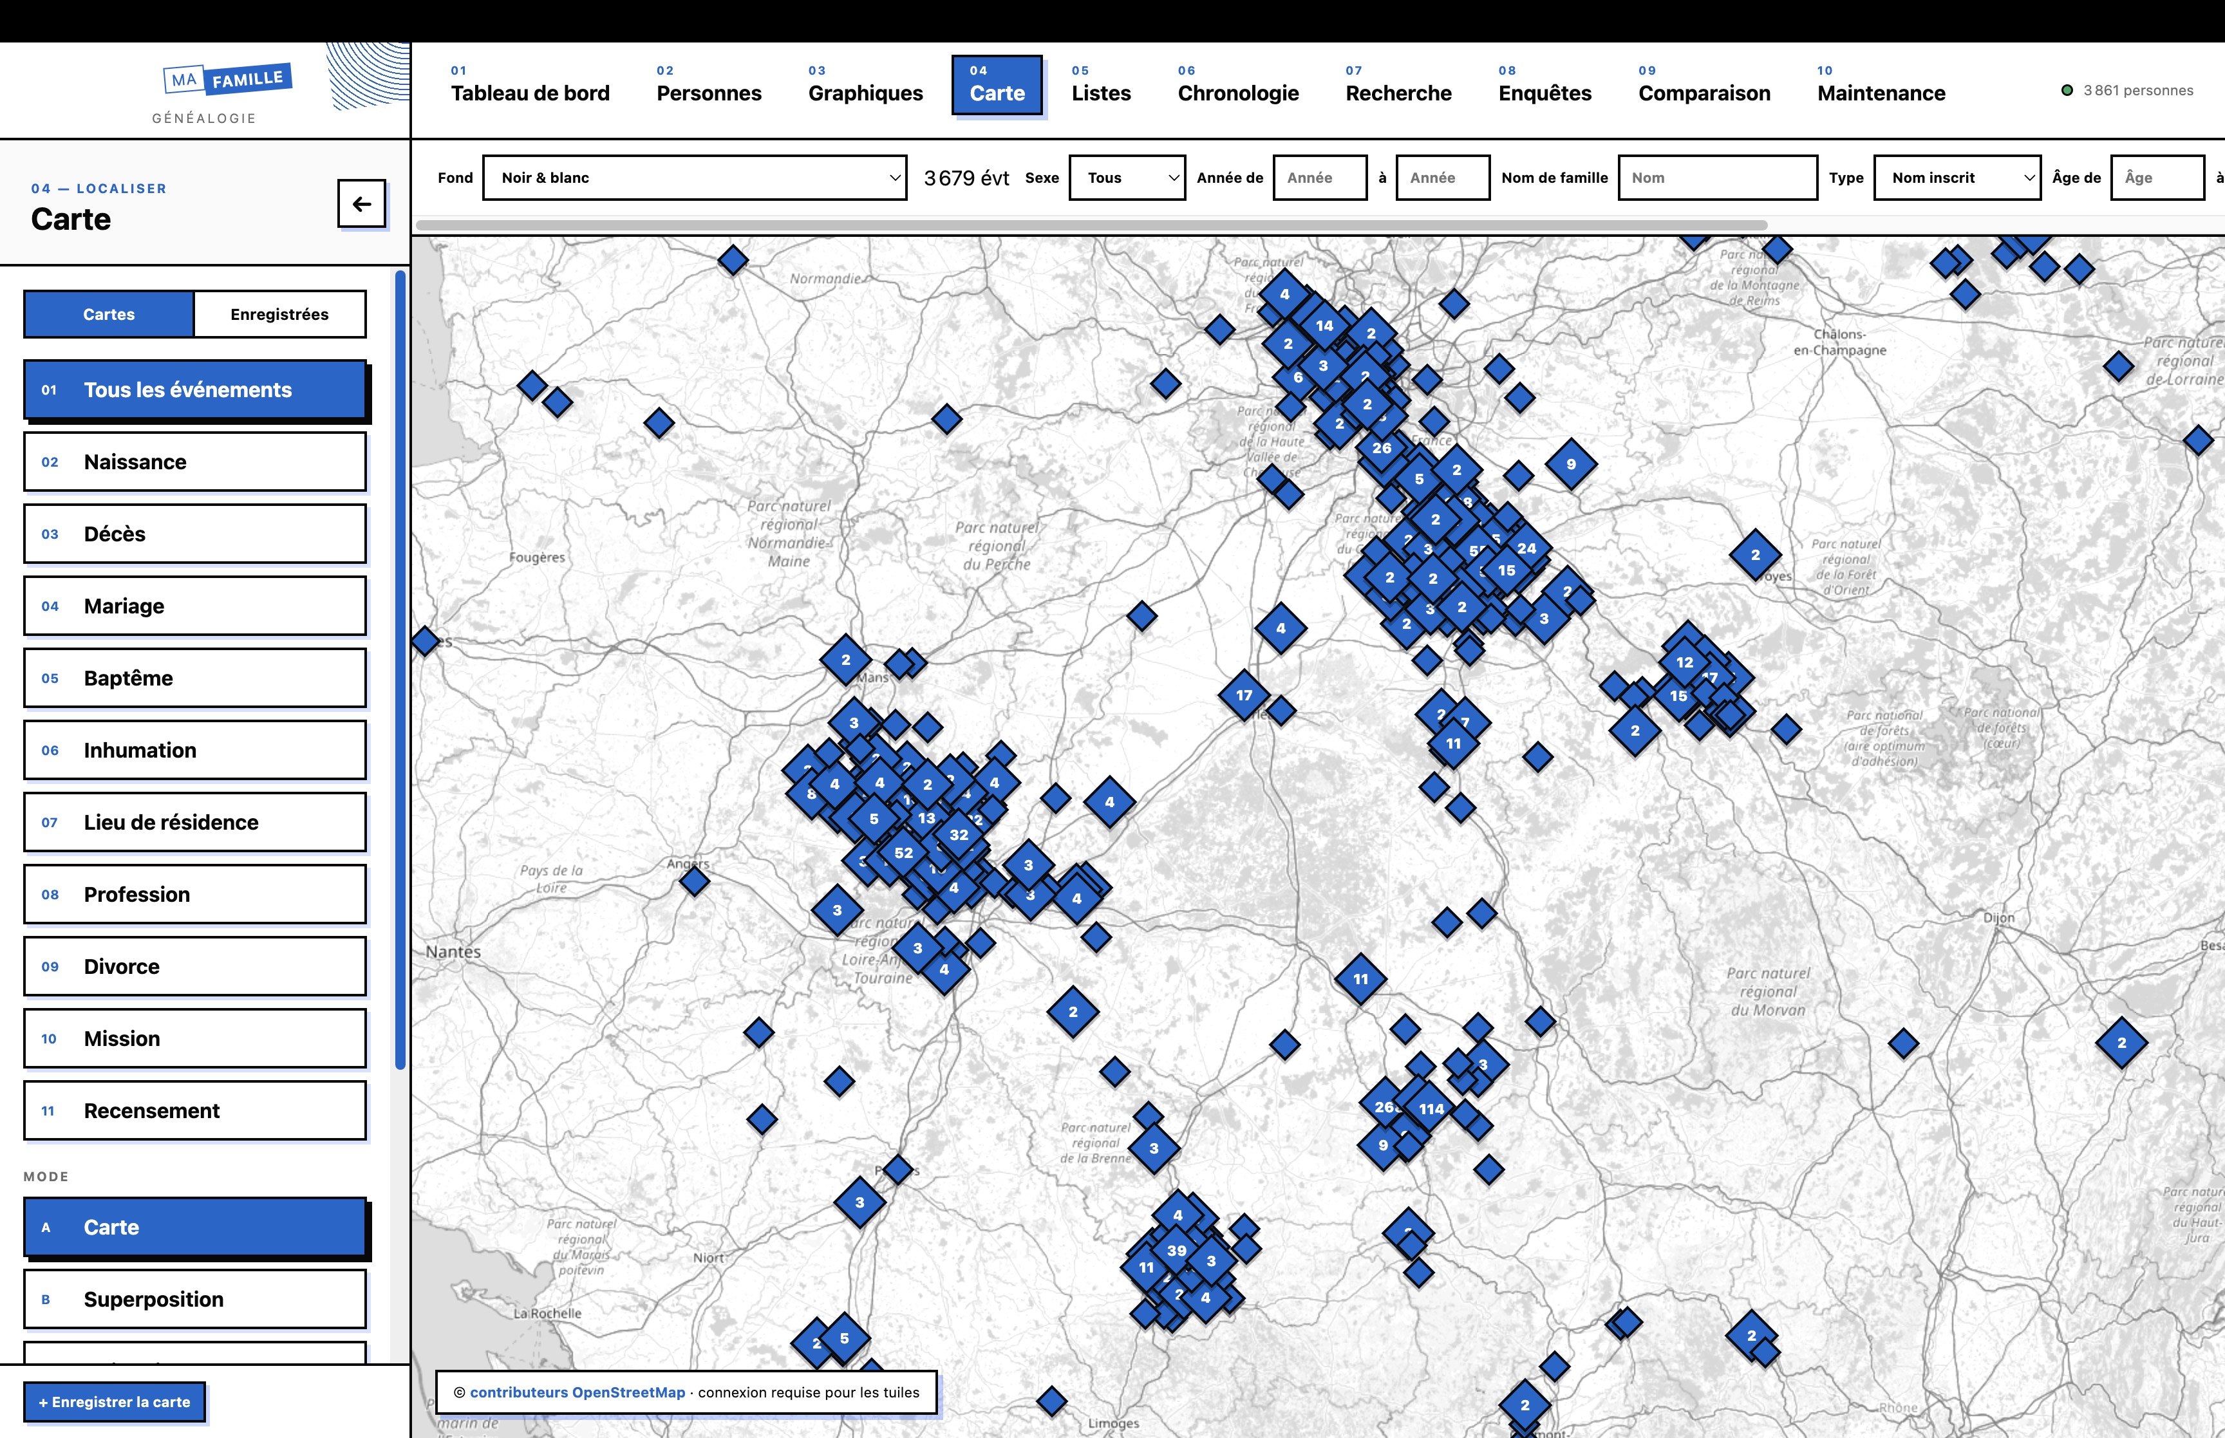Click the green status dot beside 3 861 personnes

(2067, 91)
